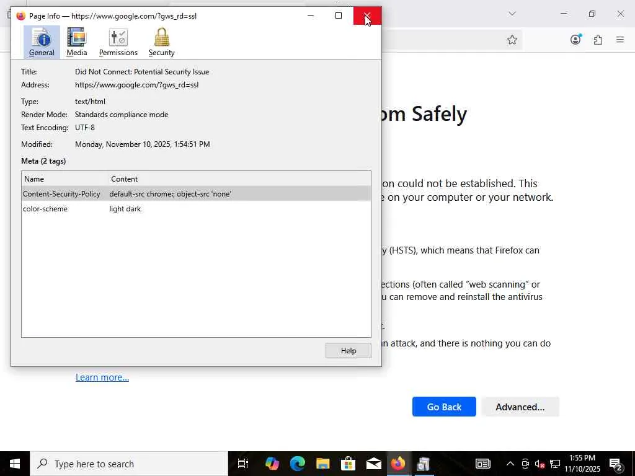
Task: Minimize the Page Info window
Action: 311,15
